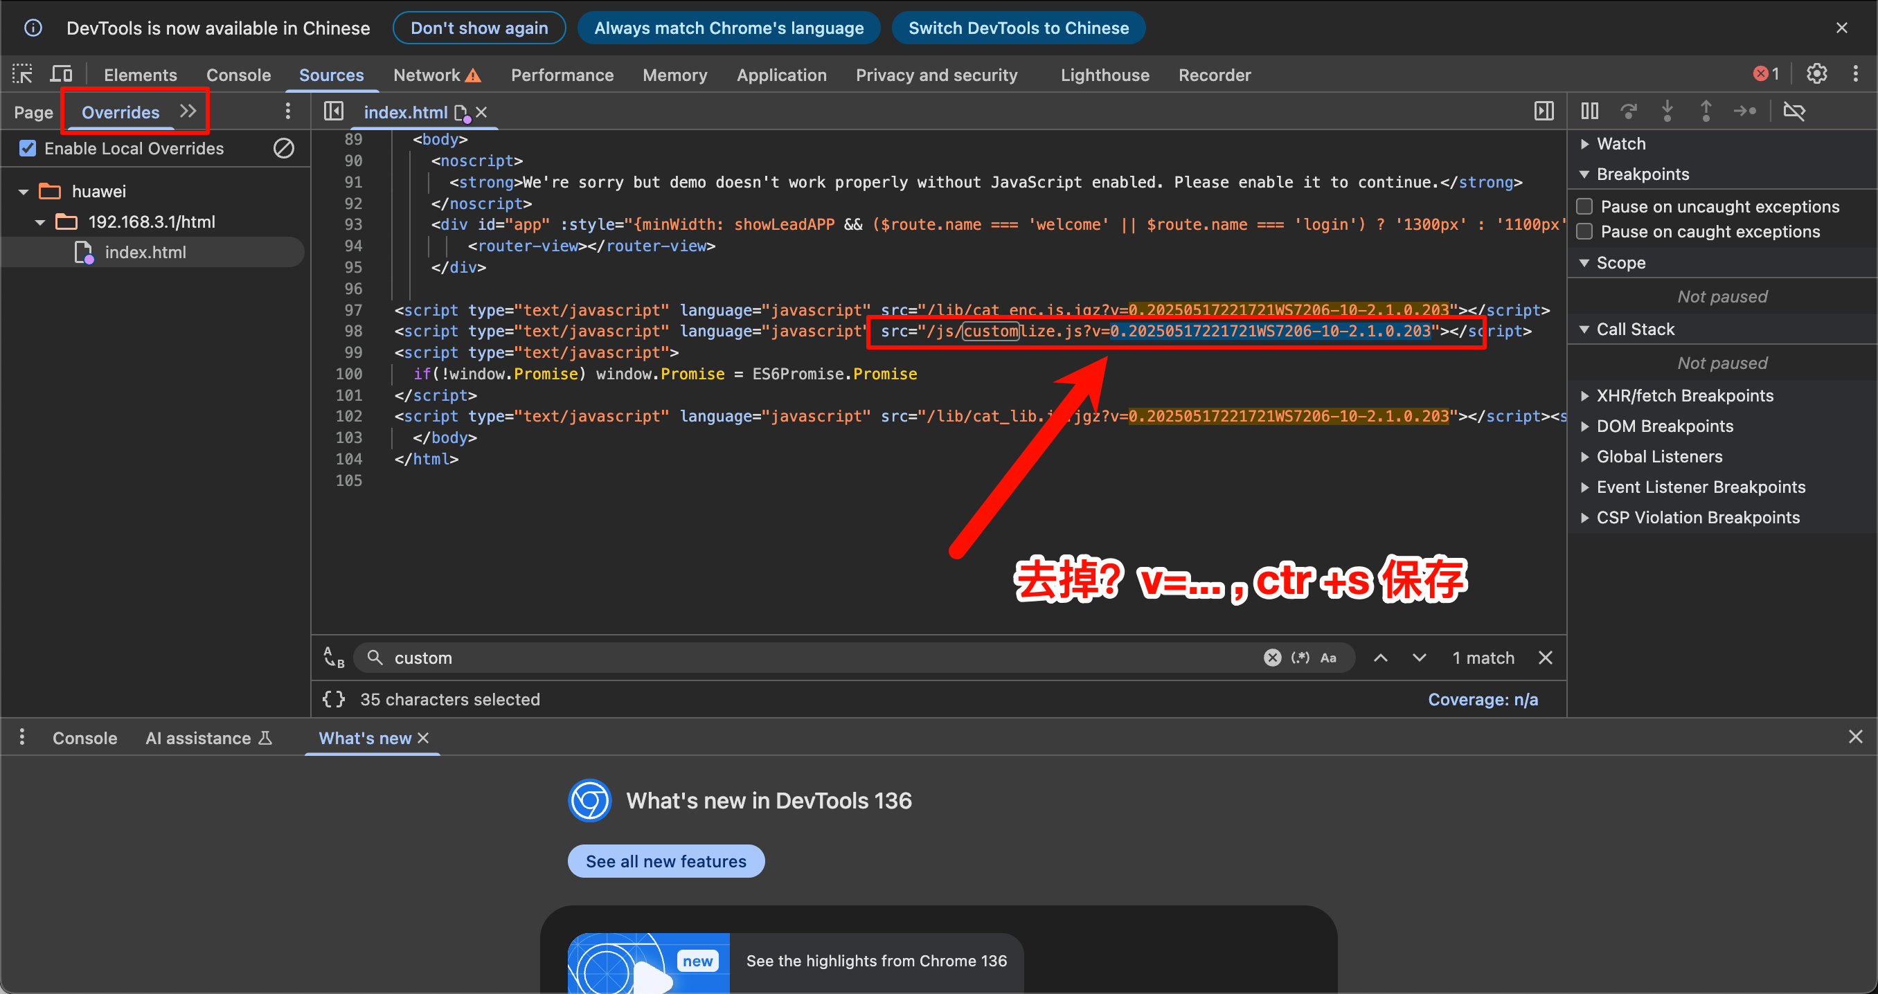This screenshot has width=1878, height=994.
Task: Click See all new features button
Action: pos(666,860)
